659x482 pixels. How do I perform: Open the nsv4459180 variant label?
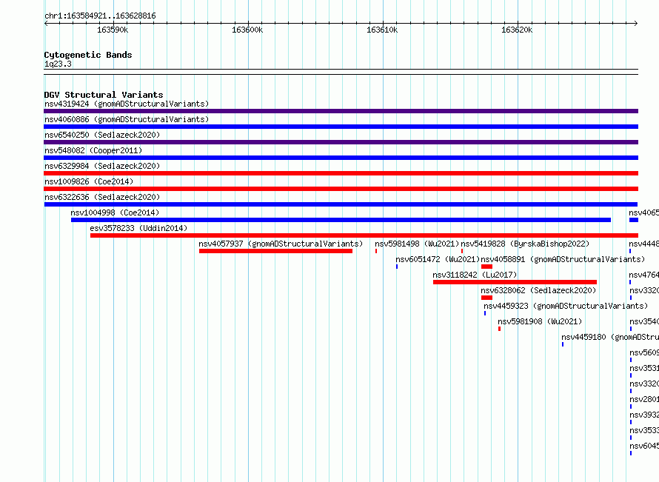[610, 337]
